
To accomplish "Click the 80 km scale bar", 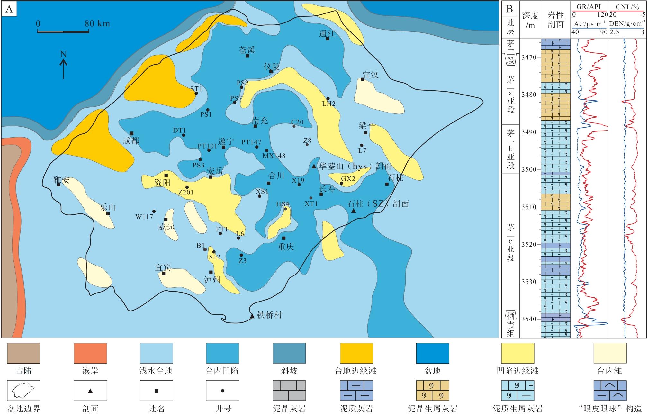I will (63, 32).
